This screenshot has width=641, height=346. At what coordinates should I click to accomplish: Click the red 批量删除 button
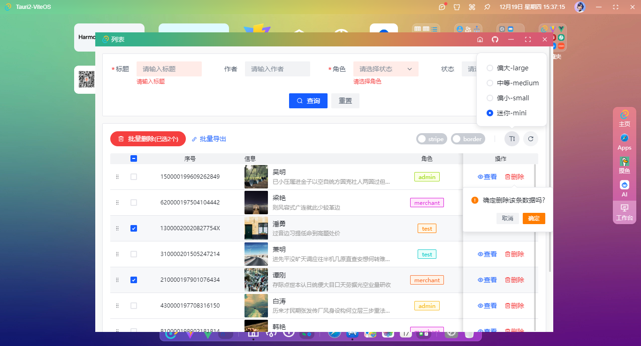148,139
